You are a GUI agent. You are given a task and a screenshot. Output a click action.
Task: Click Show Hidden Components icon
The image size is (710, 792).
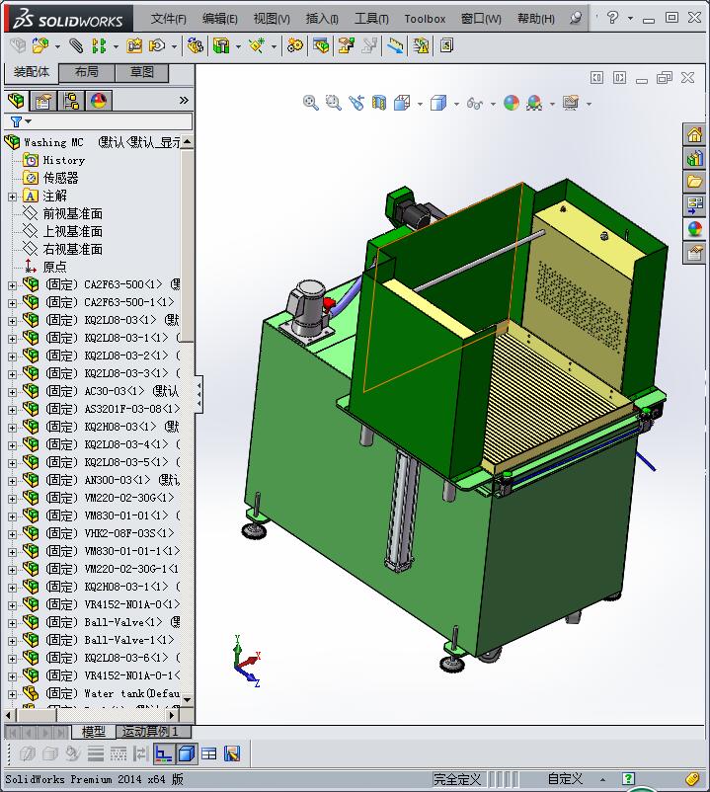click(195, 46)
